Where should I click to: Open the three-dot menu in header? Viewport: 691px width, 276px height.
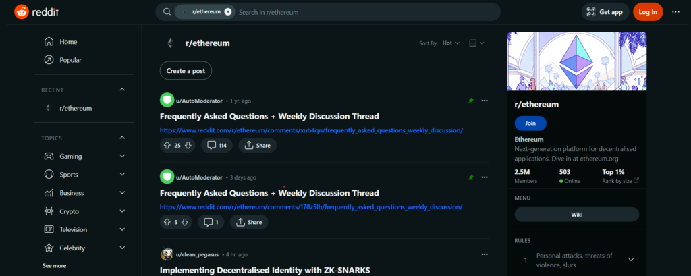click(x=676, y=12)
